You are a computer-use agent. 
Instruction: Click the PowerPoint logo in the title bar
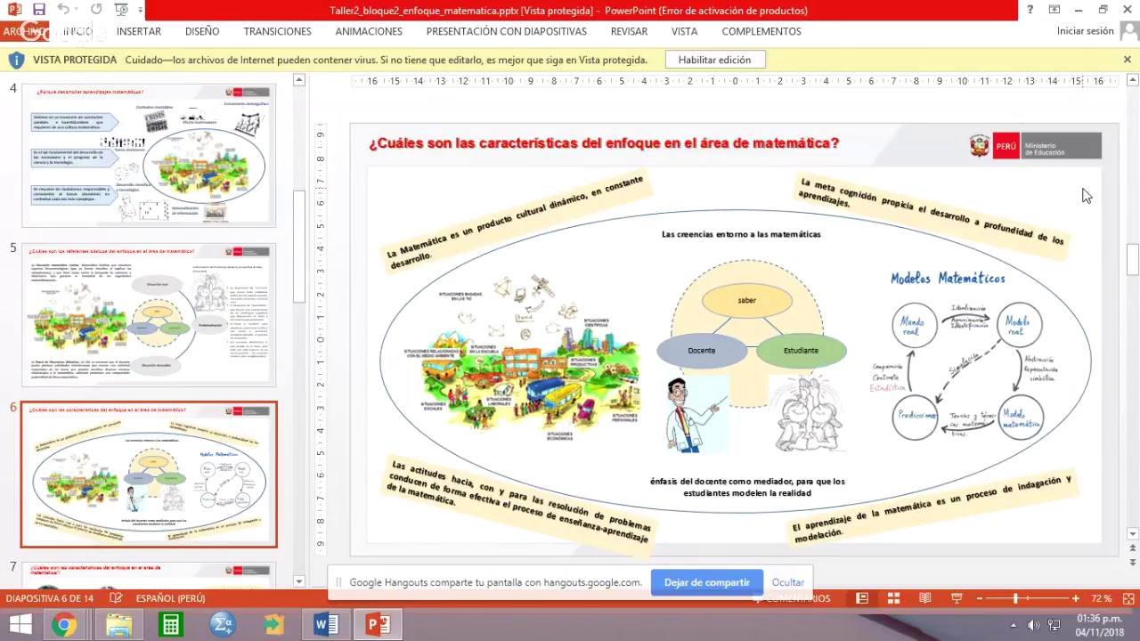14,10
